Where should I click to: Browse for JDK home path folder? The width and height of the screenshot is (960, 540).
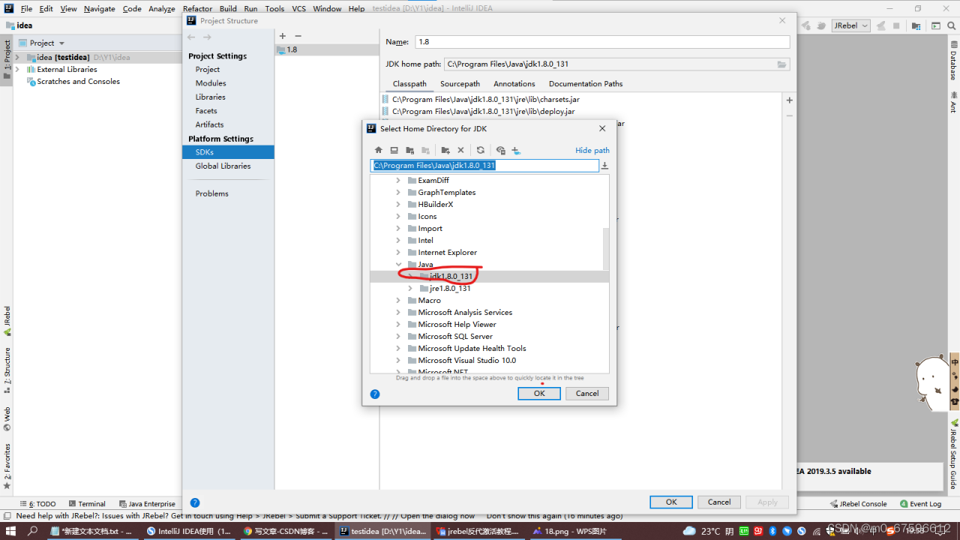(x=781, y=64)
